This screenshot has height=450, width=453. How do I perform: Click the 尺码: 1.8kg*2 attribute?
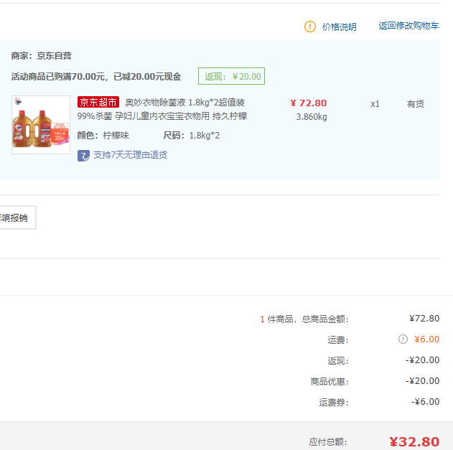click(191, 135)
